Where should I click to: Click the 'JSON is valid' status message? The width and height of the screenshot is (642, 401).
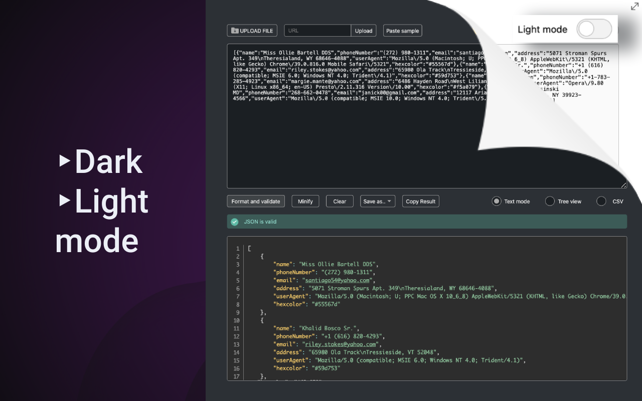pyautogui.click(x=260, y=222)
